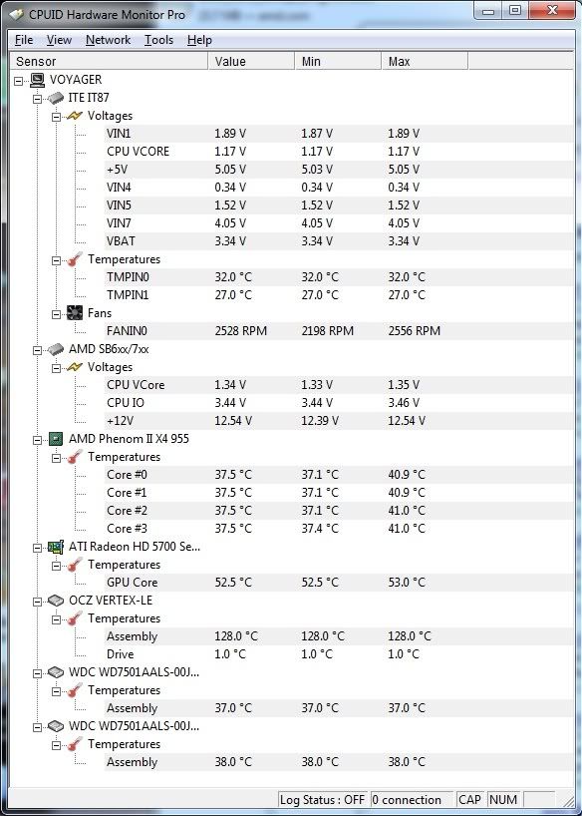Click the Min column header
This screenshot has height=816, width=582.
point(338,61)
